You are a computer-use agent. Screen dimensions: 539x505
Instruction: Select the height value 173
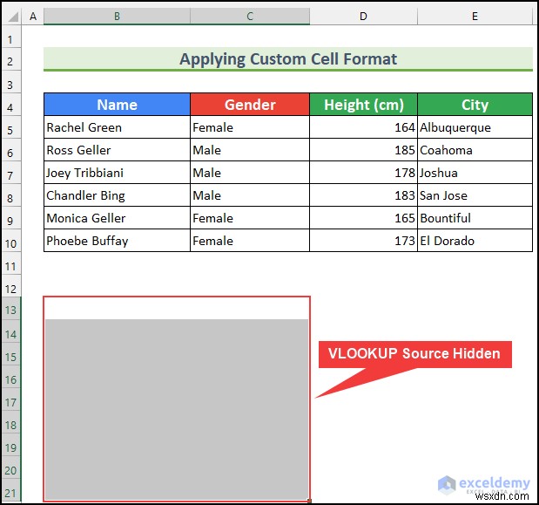click(364, 241)
